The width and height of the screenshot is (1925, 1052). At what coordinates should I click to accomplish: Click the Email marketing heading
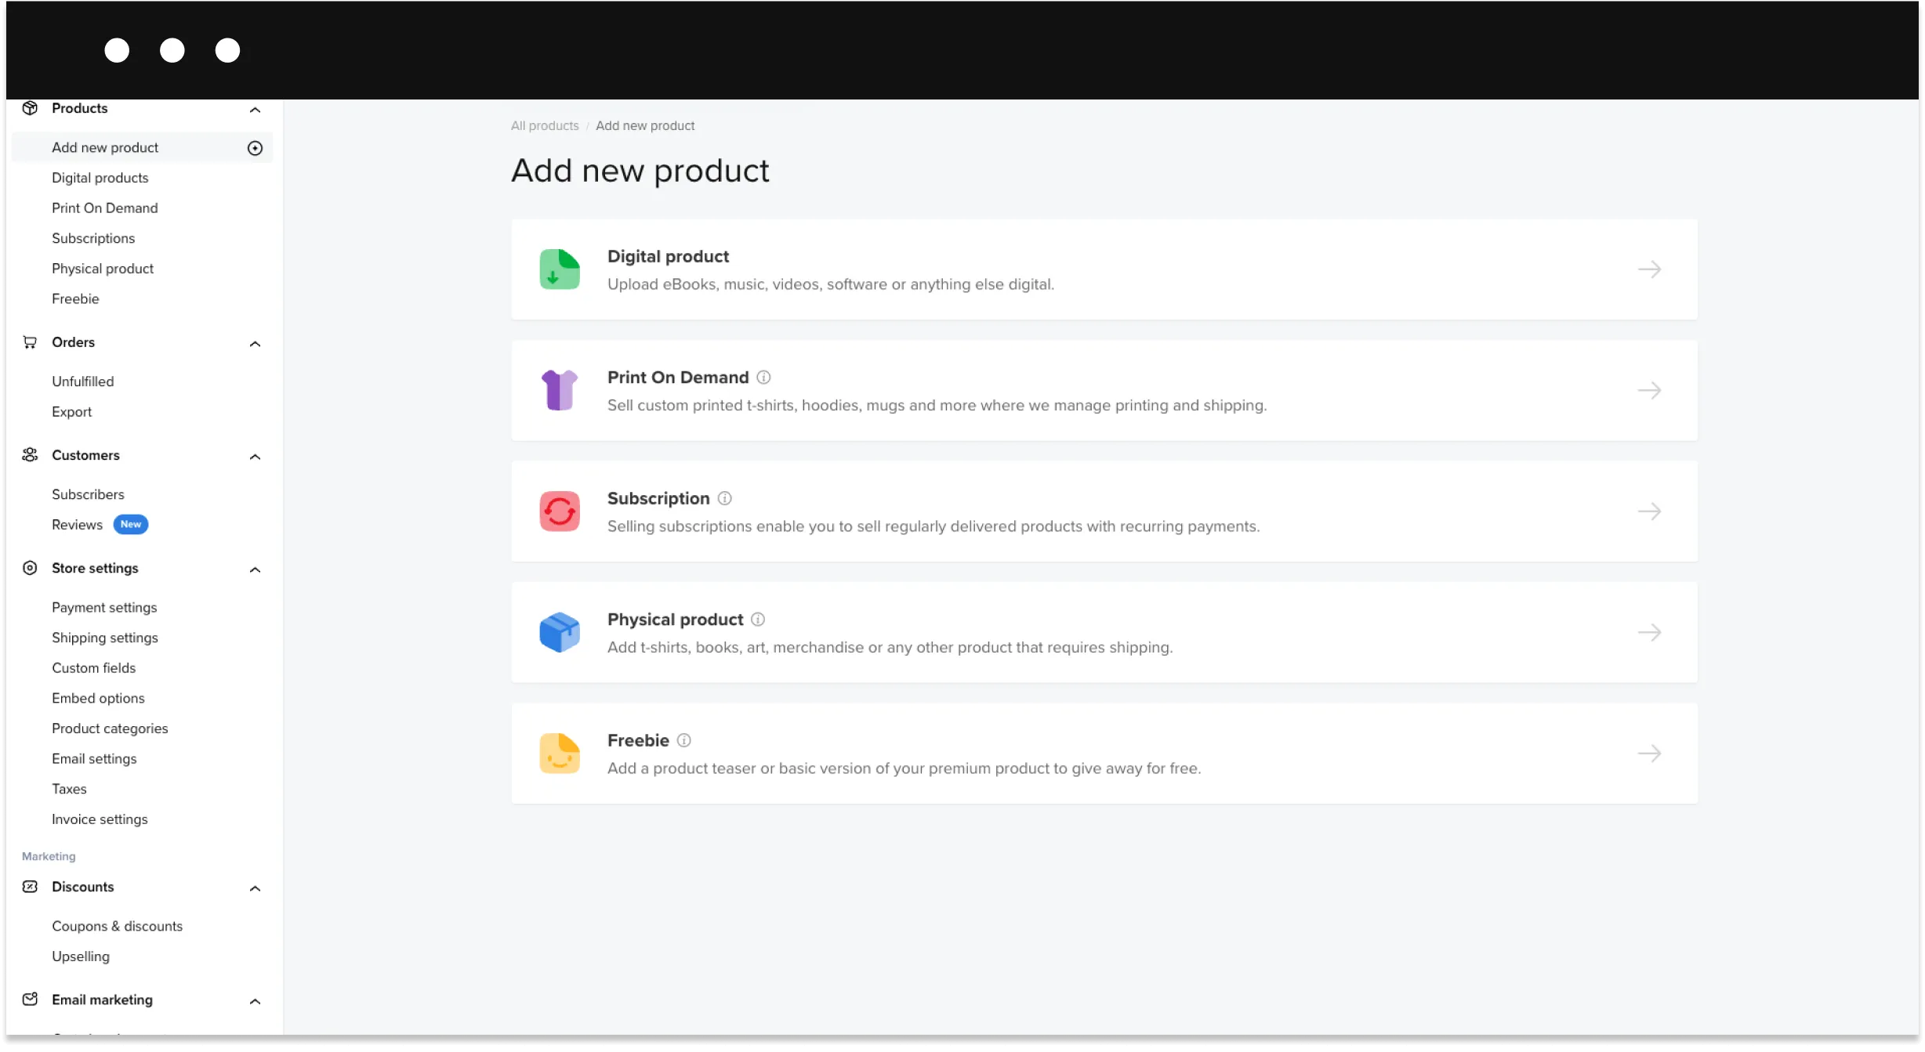102,1000
